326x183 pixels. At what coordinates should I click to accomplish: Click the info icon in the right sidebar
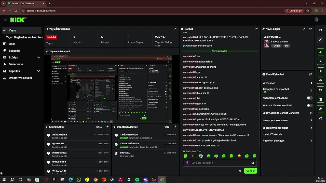pos(320,30)
